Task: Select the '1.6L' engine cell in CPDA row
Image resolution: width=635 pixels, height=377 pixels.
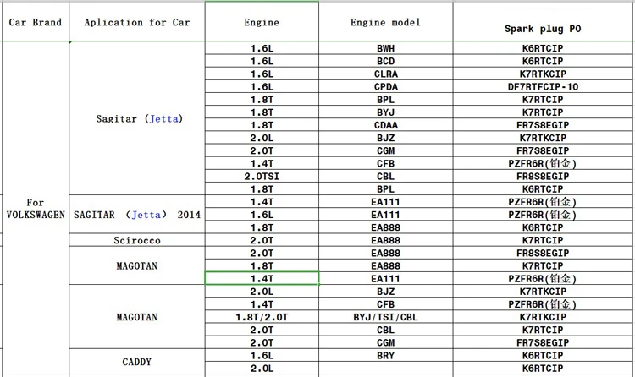Action: pos(262,86)
